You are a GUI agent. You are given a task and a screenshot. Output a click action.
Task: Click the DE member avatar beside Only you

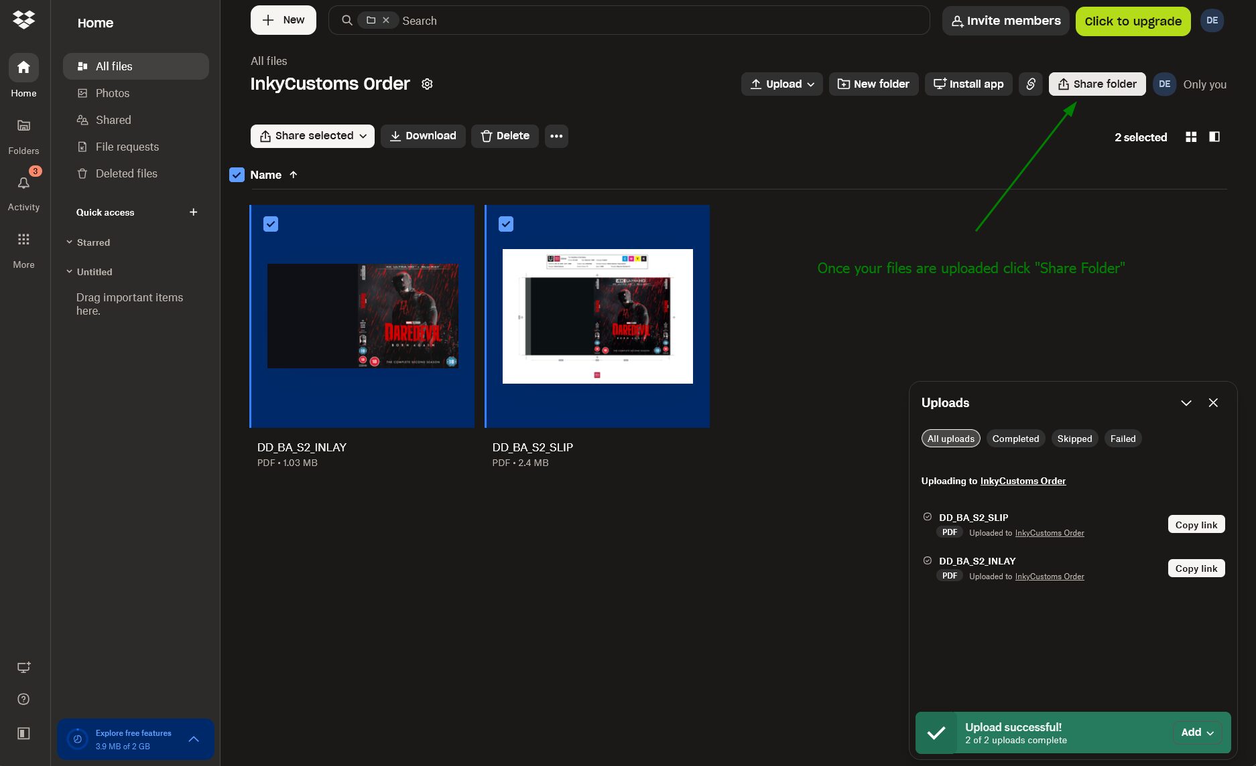(1165, 84)
